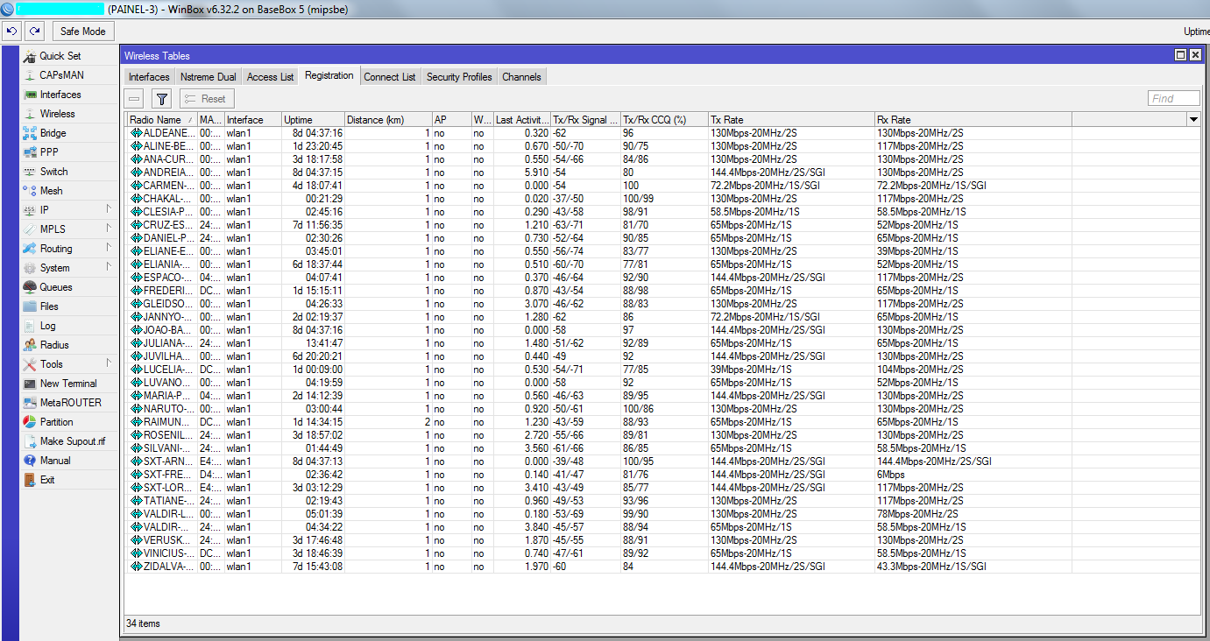Select the NARUTO registration row
The width and height of the screenshot is (1210, 641).
point(662,409)
